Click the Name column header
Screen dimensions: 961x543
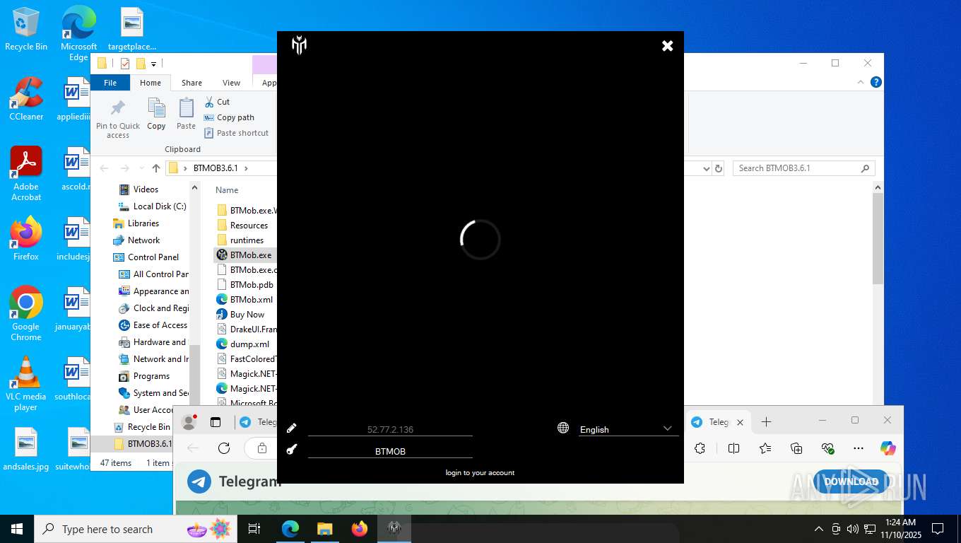coord(227,190)
